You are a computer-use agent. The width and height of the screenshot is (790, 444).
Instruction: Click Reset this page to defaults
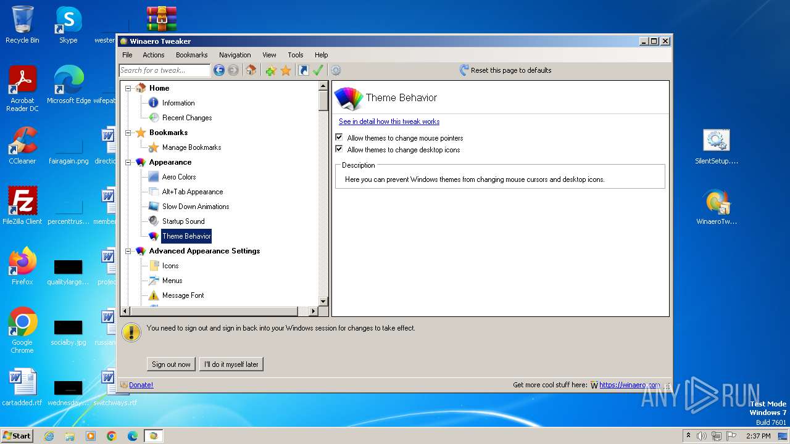pos(511,70)
